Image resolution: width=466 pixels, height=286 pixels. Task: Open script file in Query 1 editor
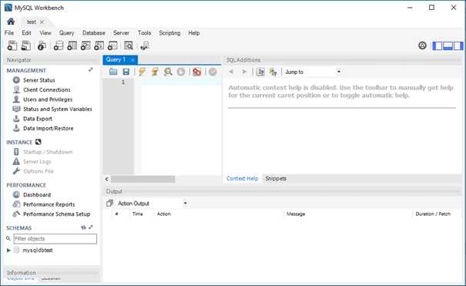113,72
